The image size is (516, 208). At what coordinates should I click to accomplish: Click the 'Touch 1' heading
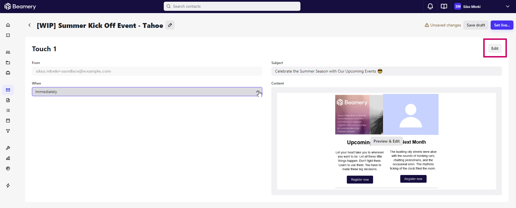[44, 49]
